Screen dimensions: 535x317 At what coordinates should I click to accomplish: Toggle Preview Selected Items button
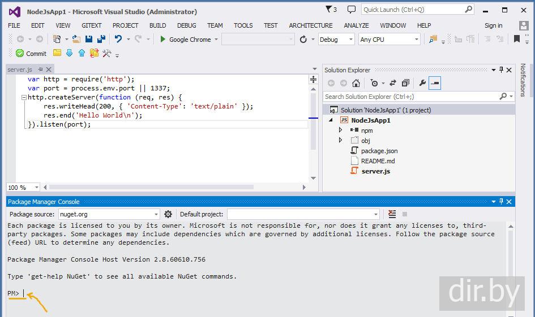coord(435,83)
